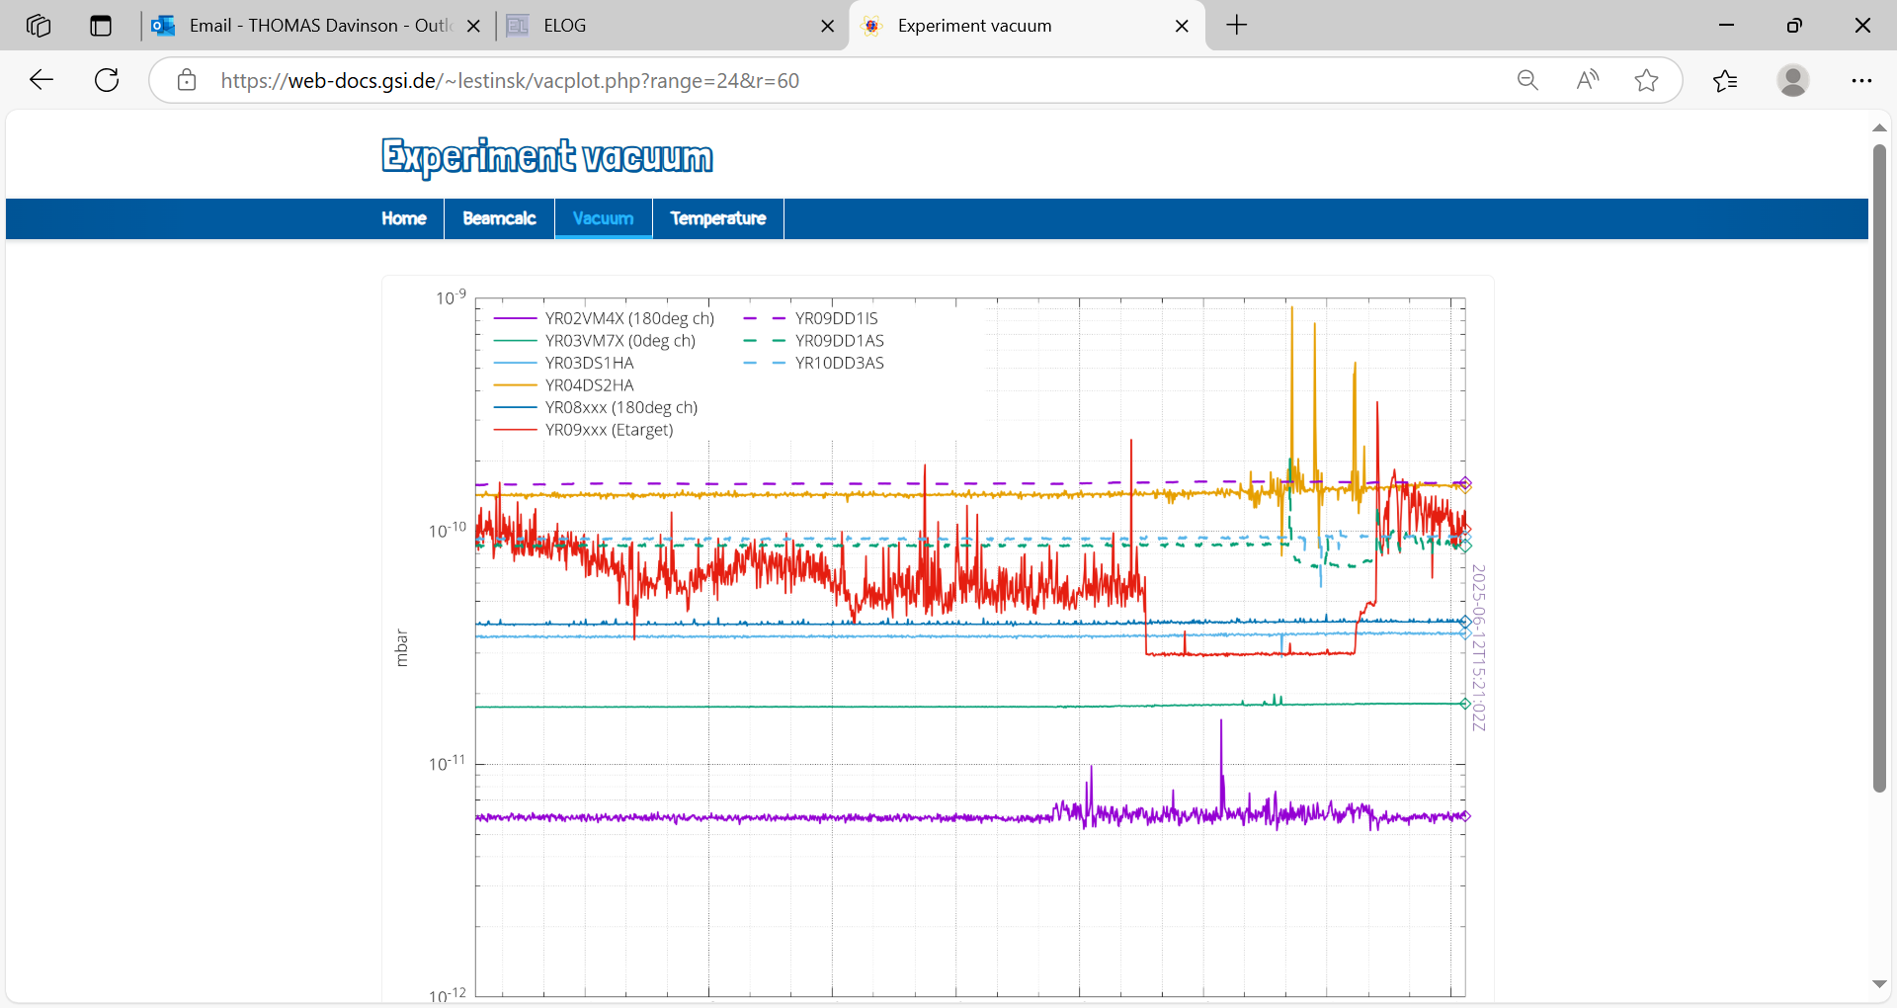Viewport: 1897px width, 1008px height.
Task: Refresh the vacuum plot page
Action: (x=107, y=80)
